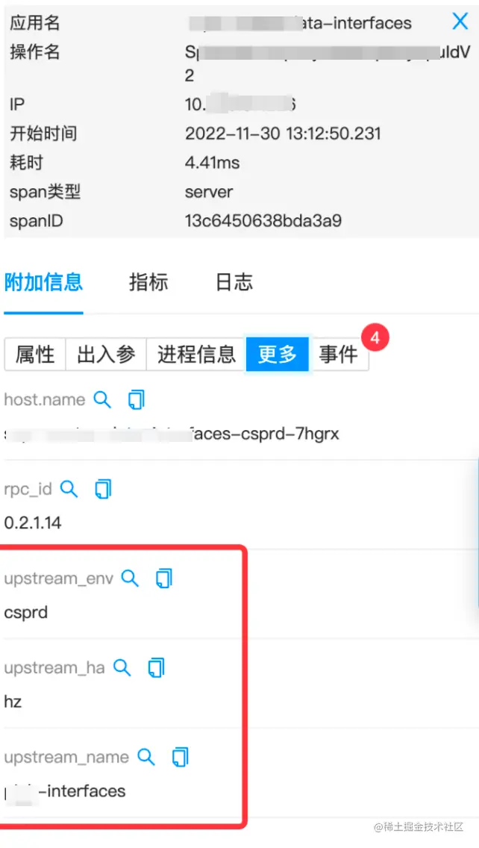
Task: Copy the upstream_name value
Action: 180,757
